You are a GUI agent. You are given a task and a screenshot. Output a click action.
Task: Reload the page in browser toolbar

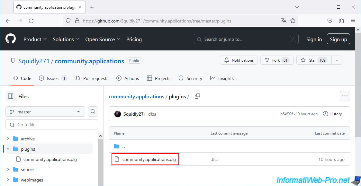tap(31, 21)
